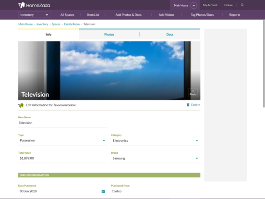Open the search magnifier icon

coord(242,5)
